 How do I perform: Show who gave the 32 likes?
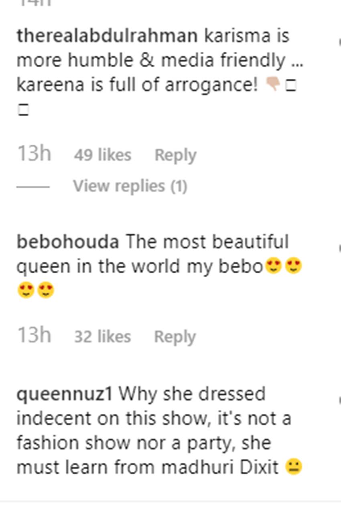pos(102,337)
